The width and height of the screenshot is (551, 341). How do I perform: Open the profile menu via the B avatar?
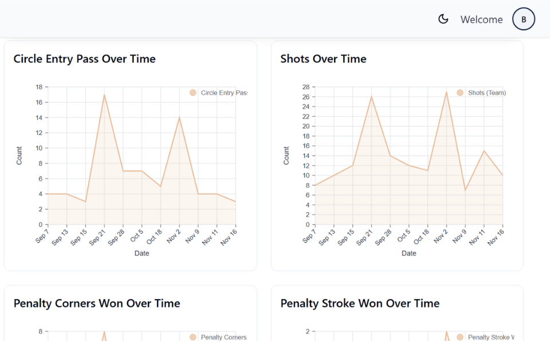coord(523,19)
